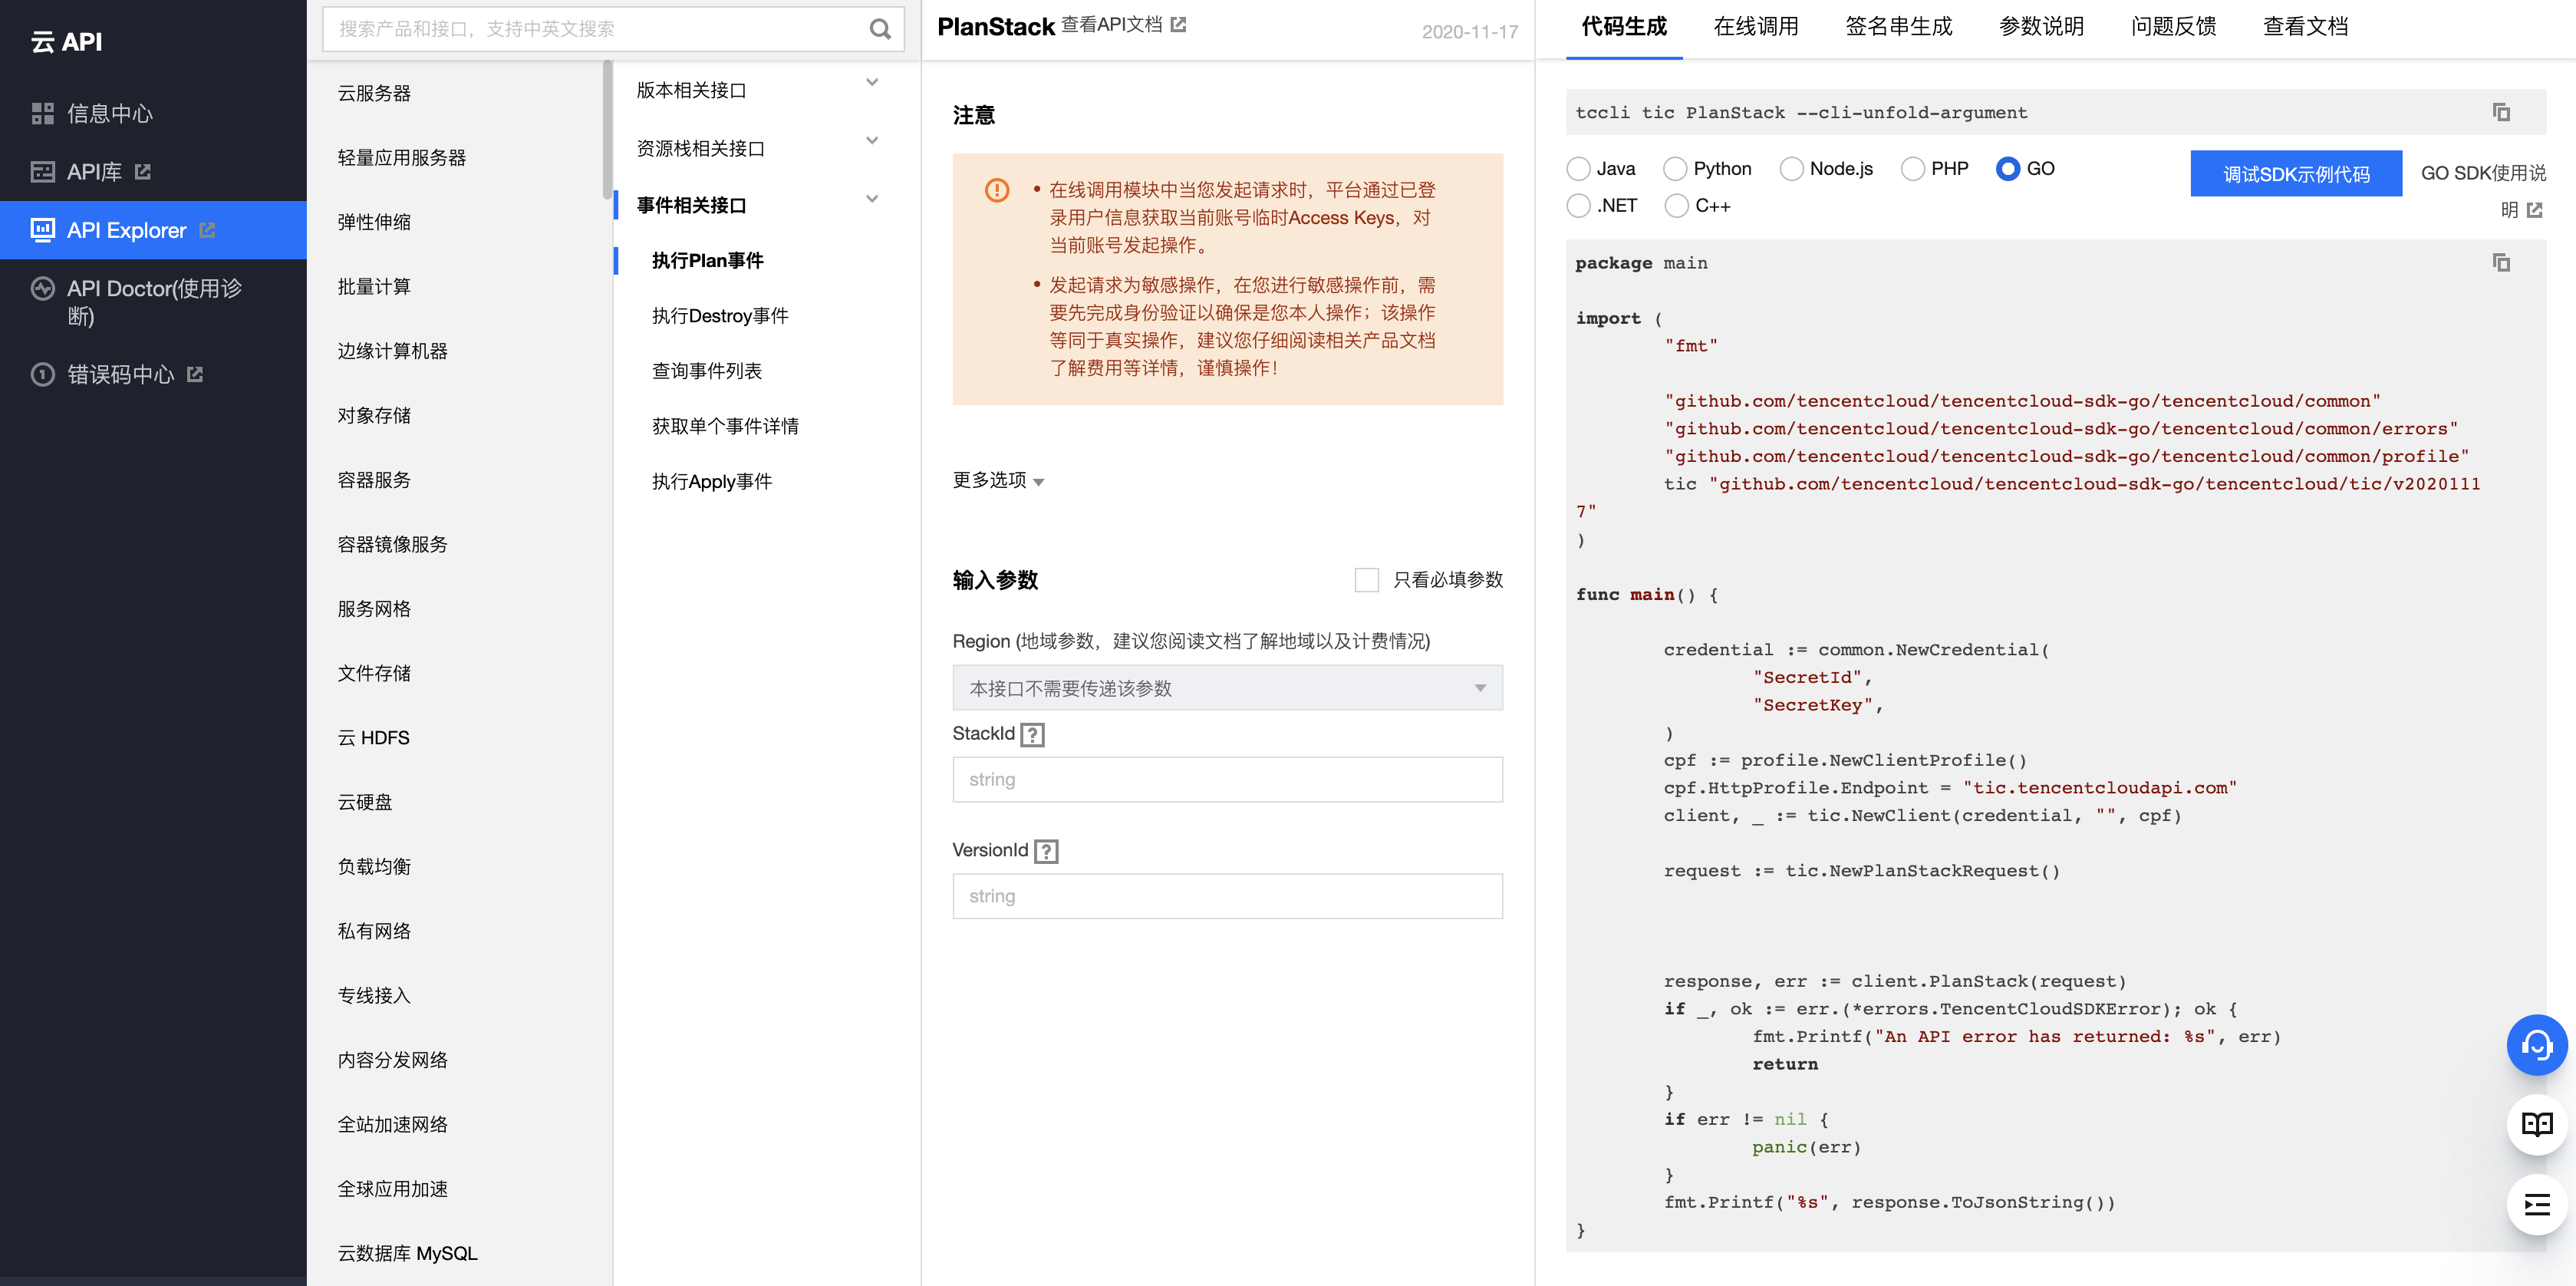The image size is (2576, 1286).
Task: Switch to the 参数说明 tab
Action: coord(2041,27)
